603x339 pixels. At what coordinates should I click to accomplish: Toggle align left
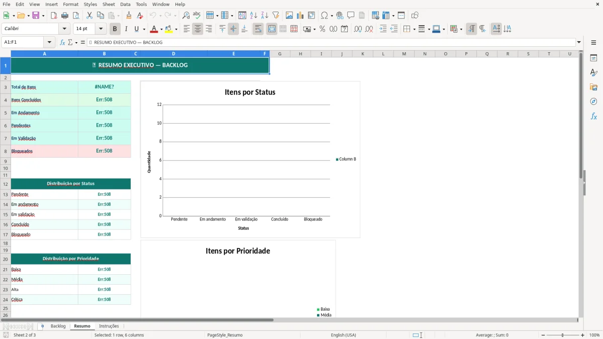coord(186,29)
